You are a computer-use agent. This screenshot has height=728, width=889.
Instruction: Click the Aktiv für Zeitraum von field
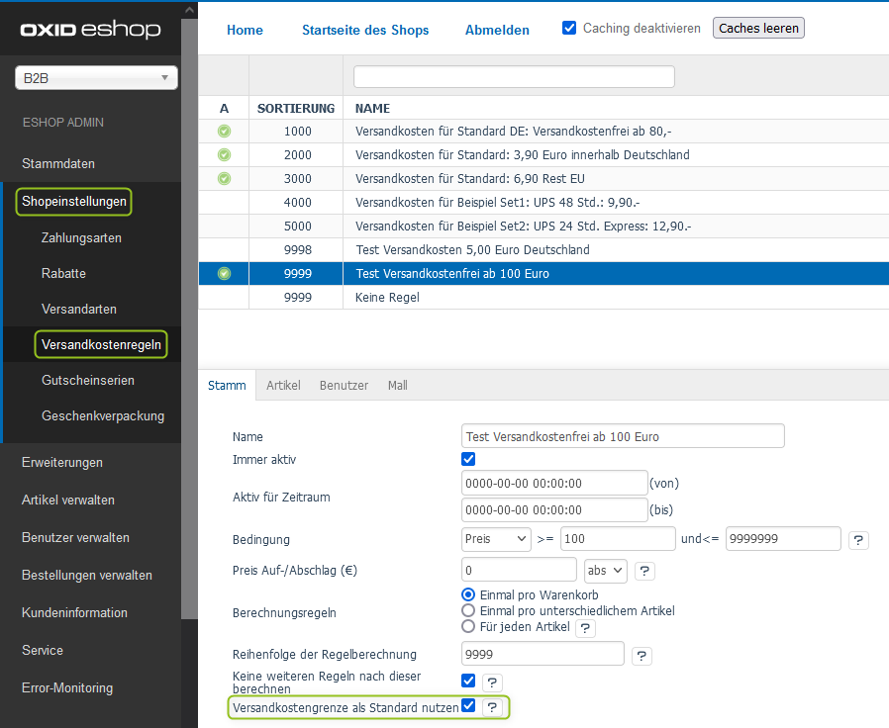(x=554, y=484)
